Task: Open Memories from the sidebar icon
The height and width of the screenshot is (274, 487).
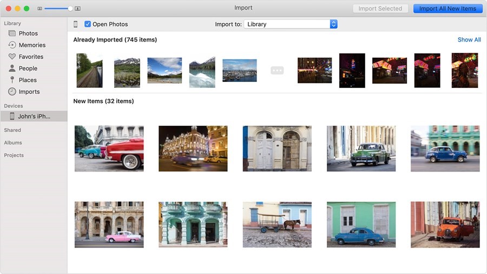Action: tap(12, 45)
